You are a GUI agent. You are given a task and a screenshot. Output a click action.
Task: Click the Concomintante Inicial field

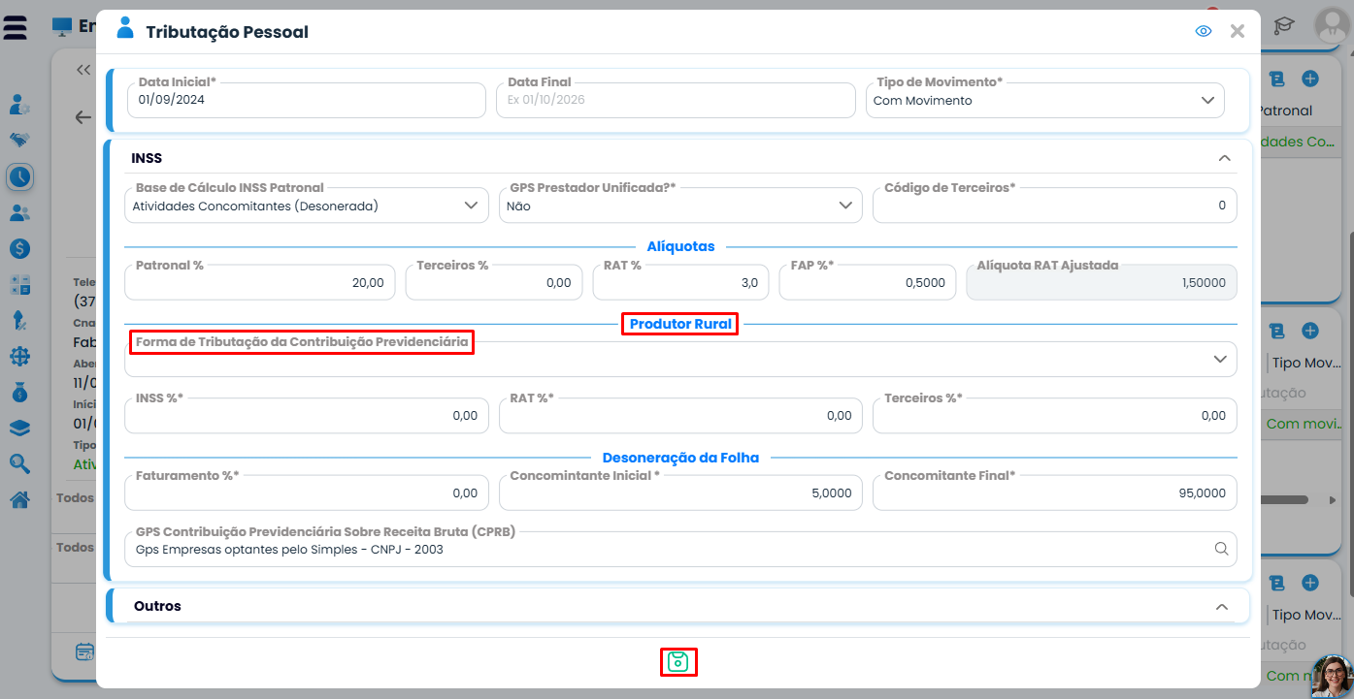point(680,493)
